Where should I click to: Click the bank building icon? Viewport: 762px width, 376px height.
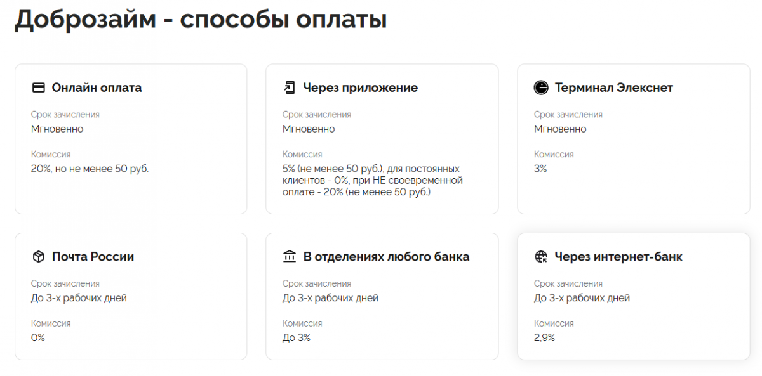pos(290,257)
